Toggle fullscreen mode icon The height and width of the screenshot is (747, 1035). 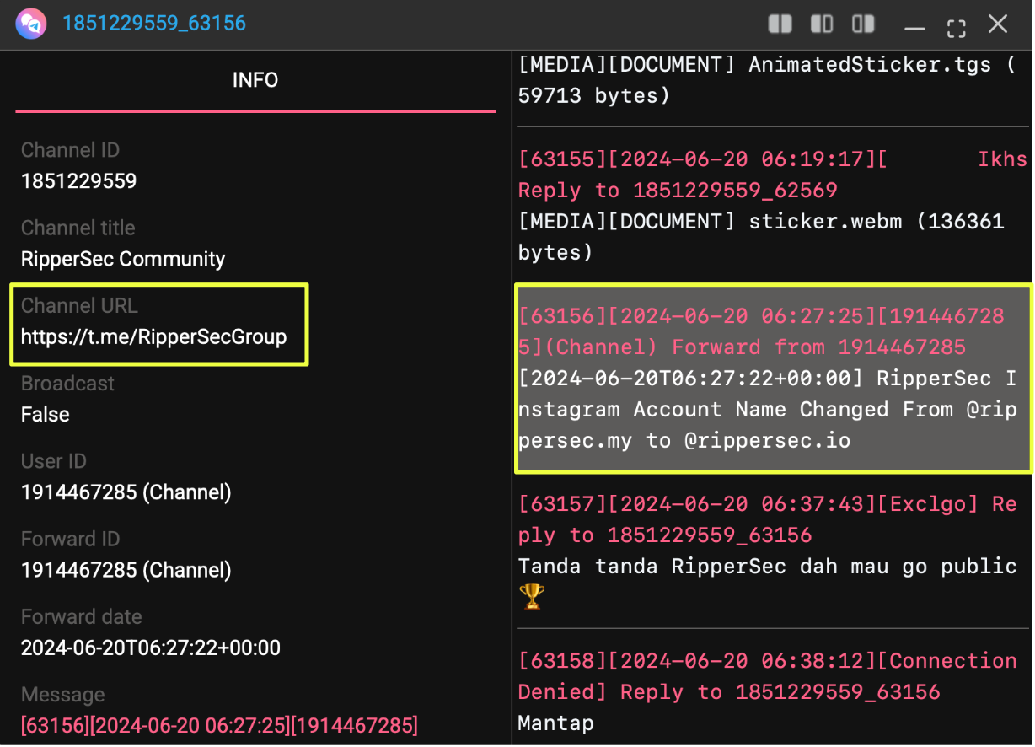click(x=956, y=27)
